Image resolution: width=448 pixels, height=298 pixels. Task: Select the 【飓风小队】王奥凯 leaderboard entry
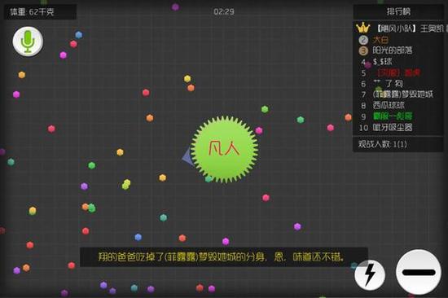click(411, 28)
